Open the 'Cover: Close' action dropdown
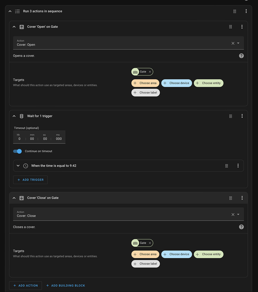This screenshot has width=258, height=292. coord(238,214)
